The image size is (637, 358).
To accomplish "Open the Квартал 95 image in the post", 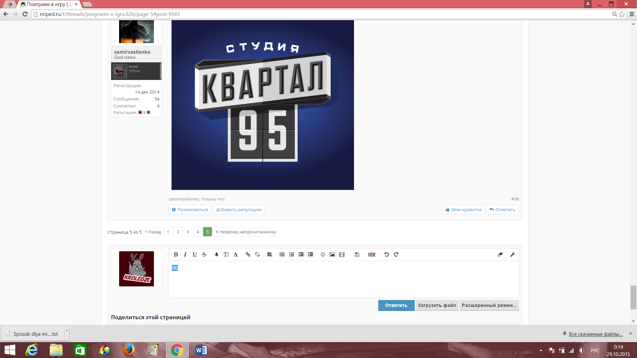I will [x=263, y=105].
